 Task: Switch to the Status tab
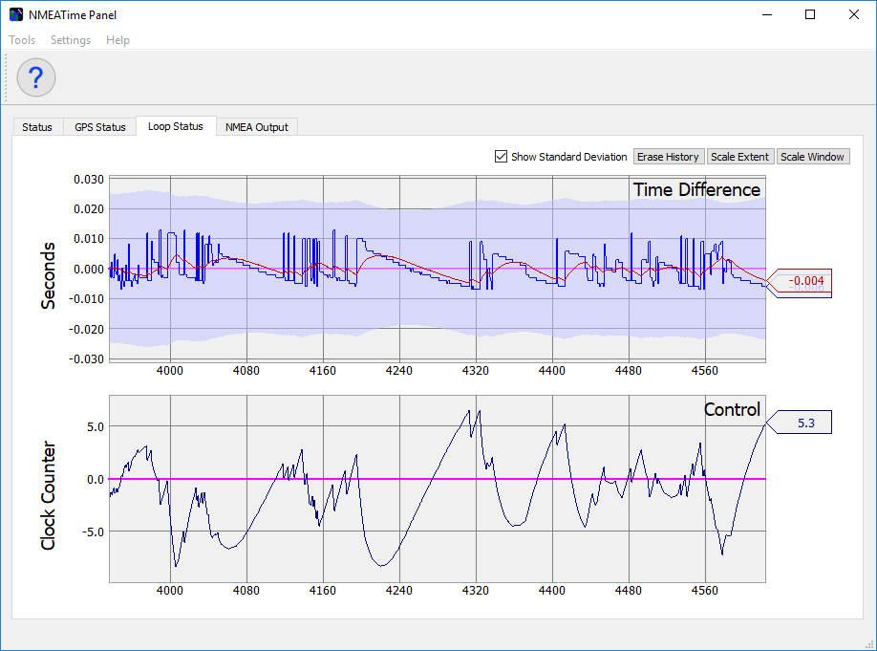(x=37, y=127)
